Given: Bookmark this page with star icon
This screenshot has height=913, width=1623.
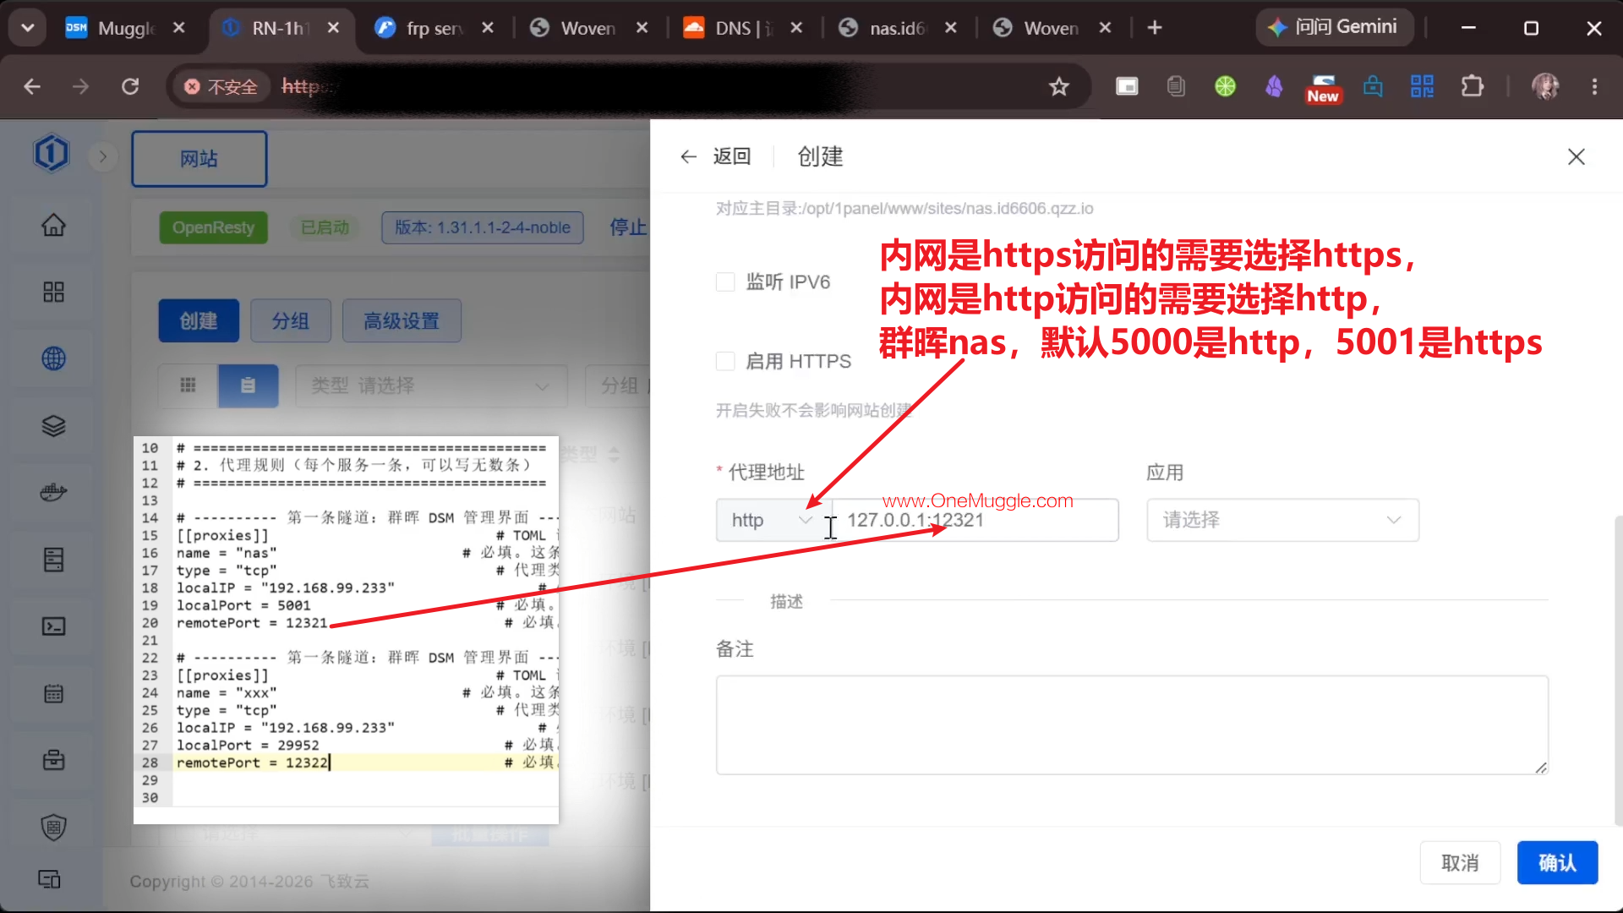Looking at the screenshot, I should (x=1058, y=86).
